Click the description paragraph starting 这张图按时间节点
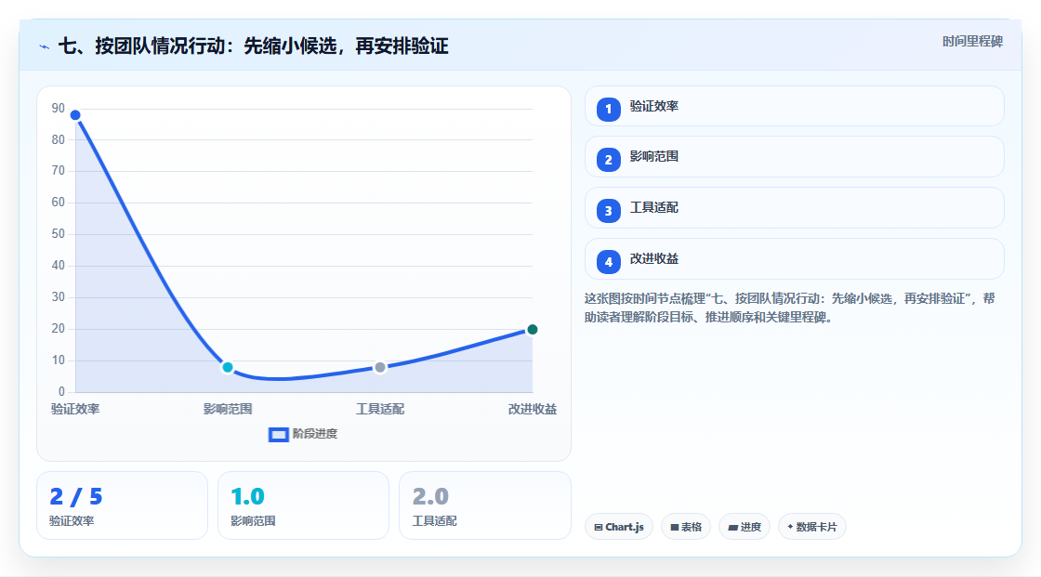Viewport: 1041px width, 577px height. 789,308
